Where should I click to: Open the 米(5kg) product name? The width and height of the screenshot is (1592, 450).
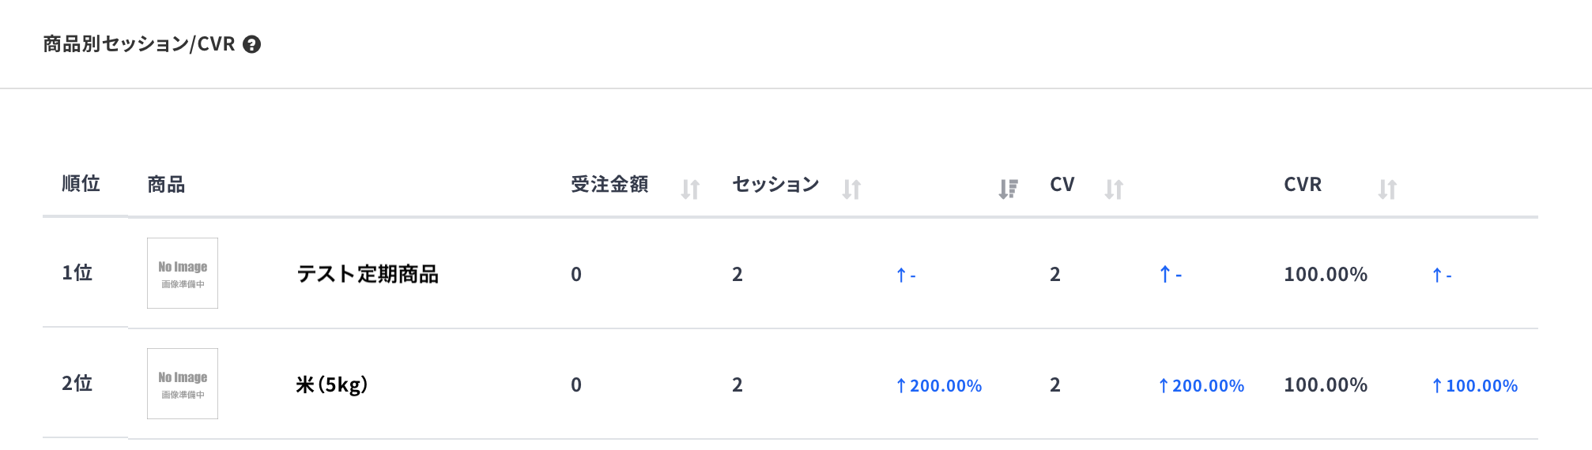click(332, 384)
